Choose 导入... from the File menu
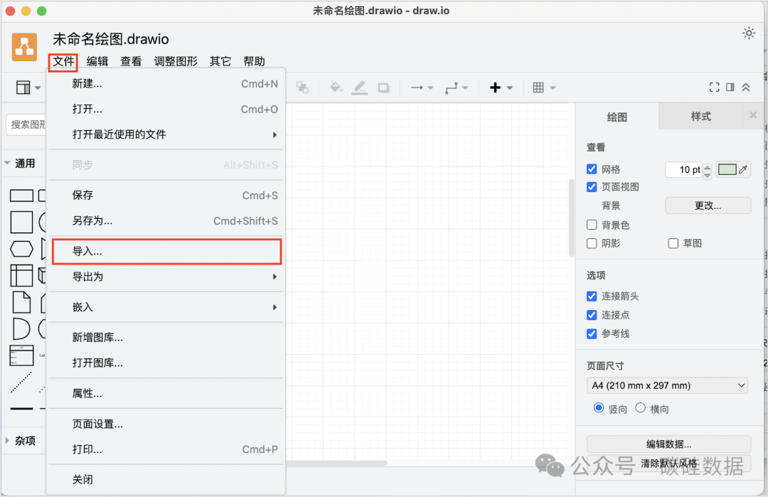This screenshot has height=497, width=768. click(x=167, y=252)
